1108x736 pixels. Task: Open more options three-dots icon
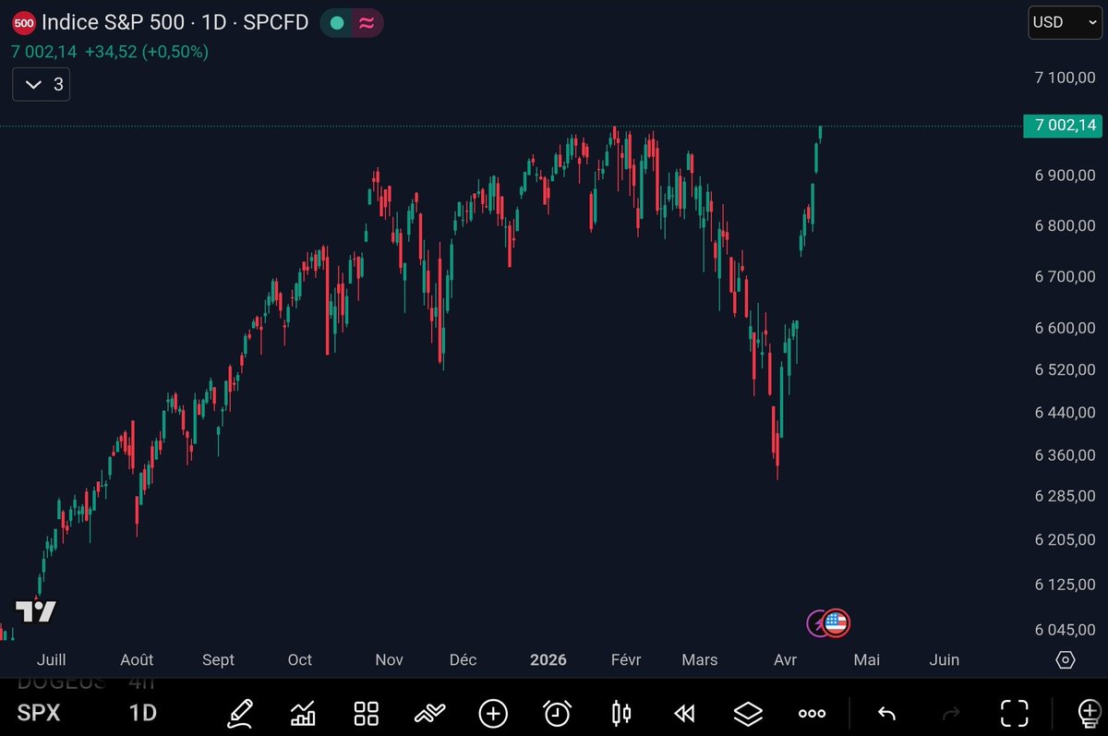[812, 713]
